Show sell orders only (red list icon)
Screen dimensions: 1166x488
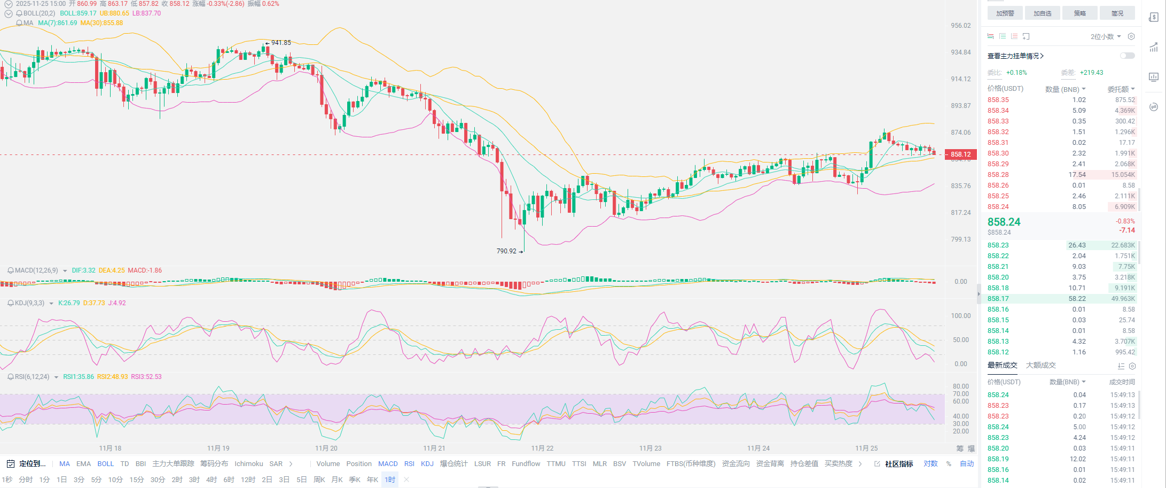pyautogui.click(x=1014, y=36)
